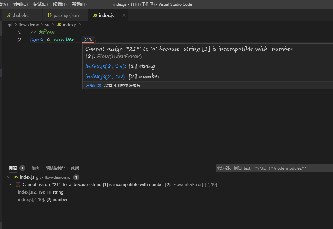This screenshot has height=229, width=333.
Task: Click the JS icon beside index.js in Problems
Action: point(16,177)
